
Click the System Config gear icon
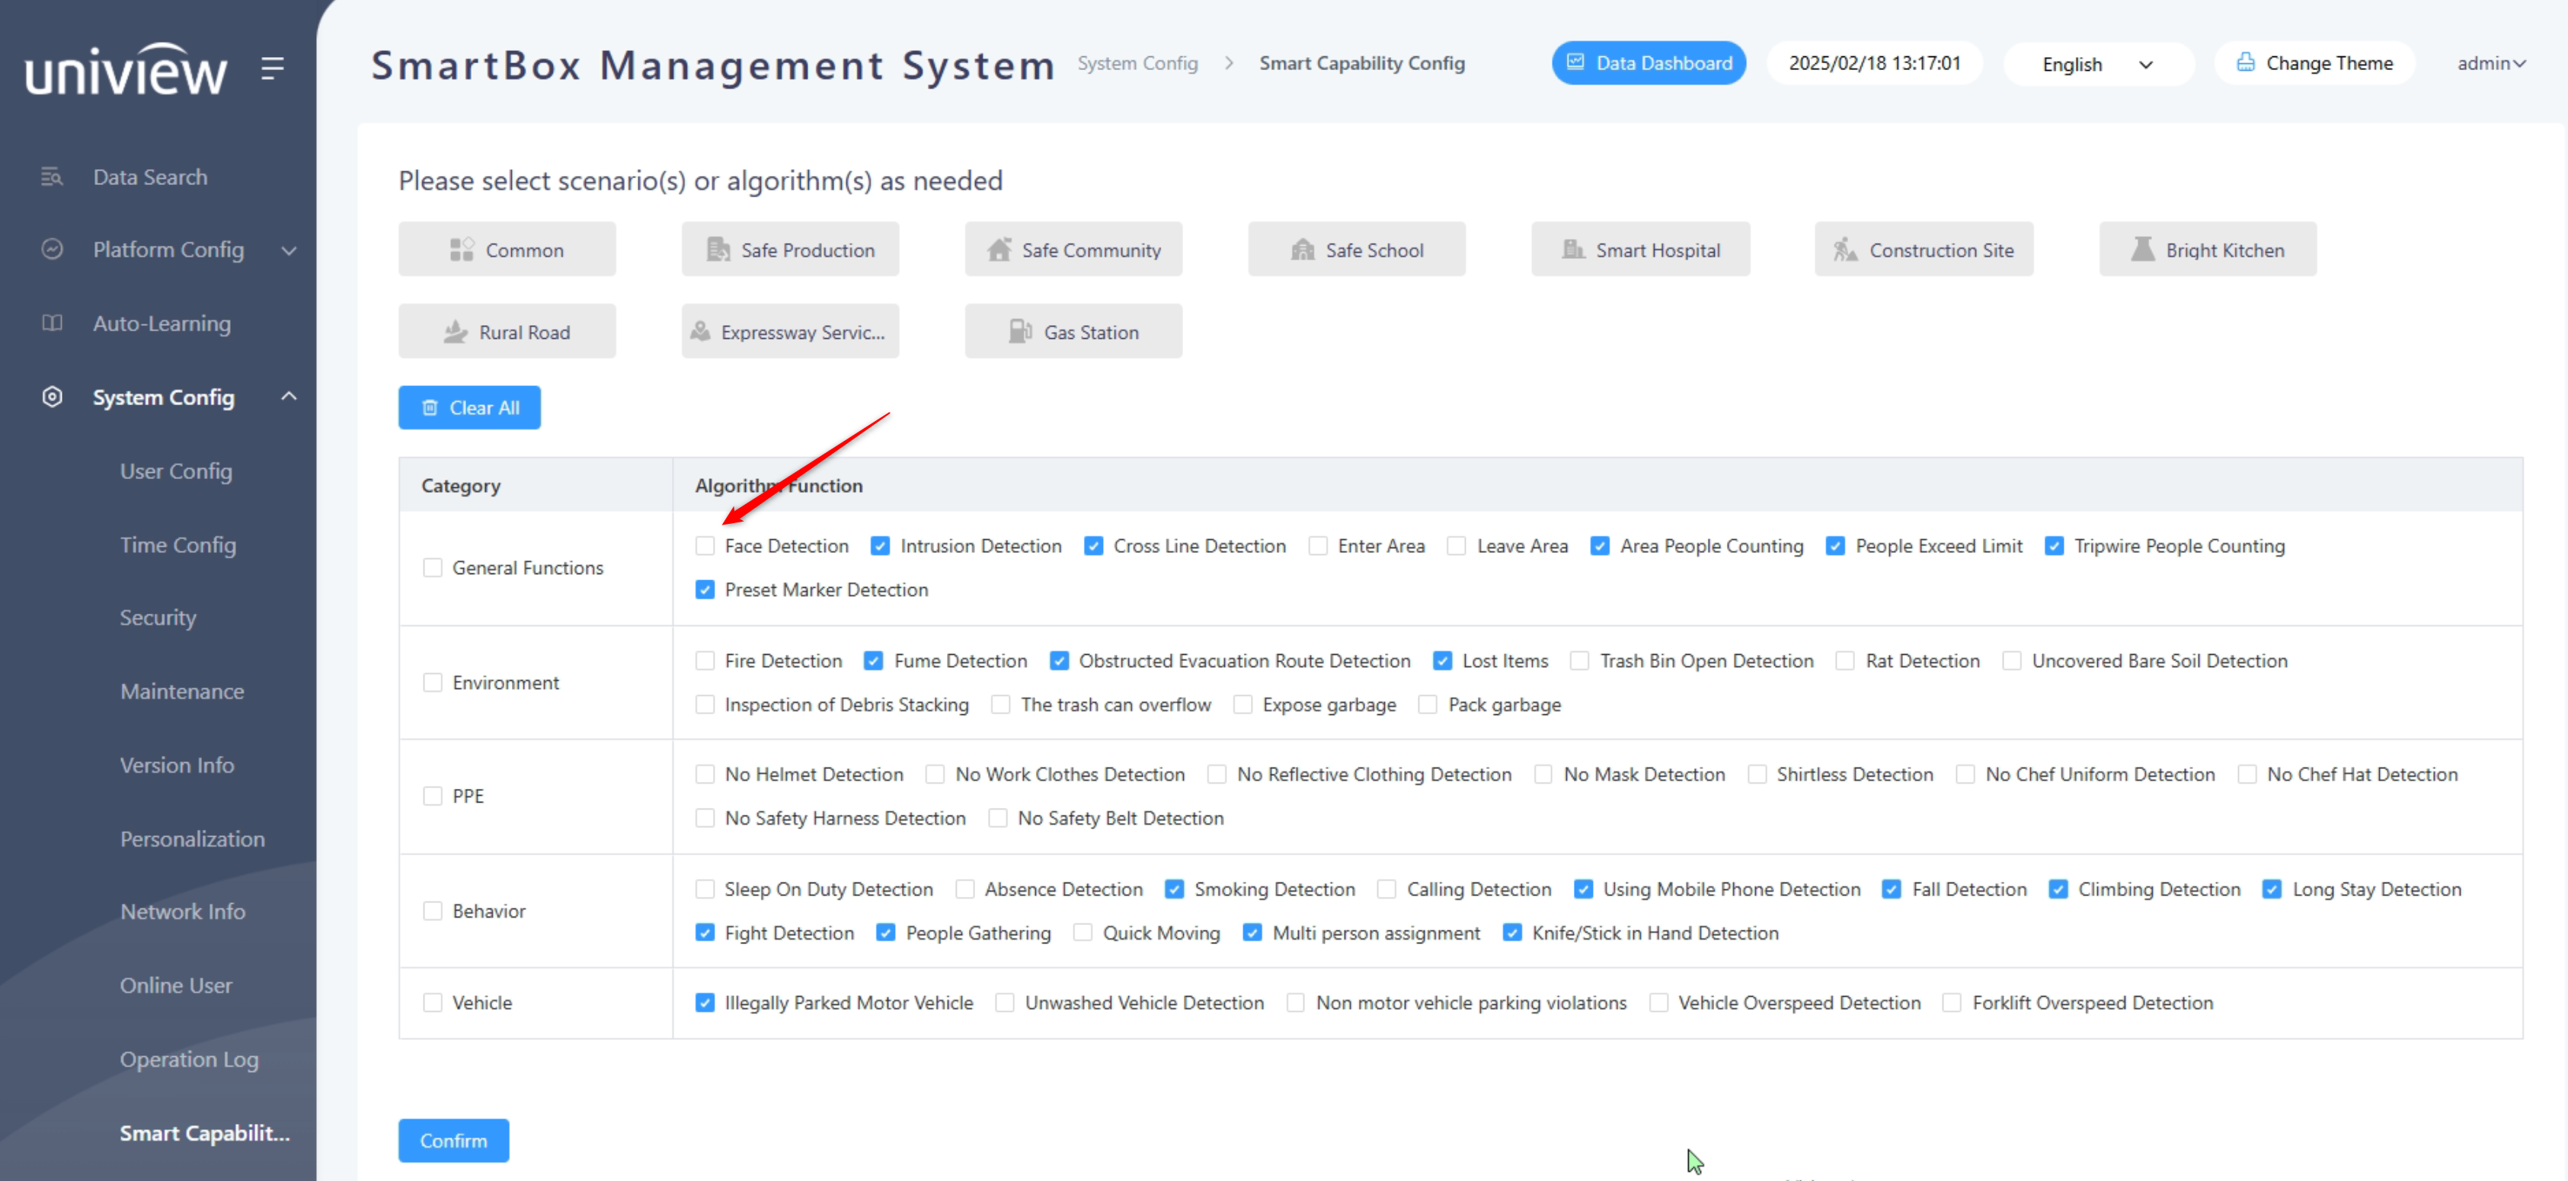coord(52,397)
